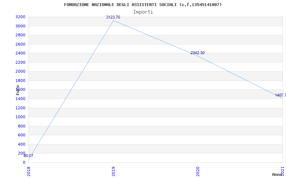Viewport: 286px width, 178px height.
Task: Click the 2000 y-axis value
Action: (x=20, y=72)
